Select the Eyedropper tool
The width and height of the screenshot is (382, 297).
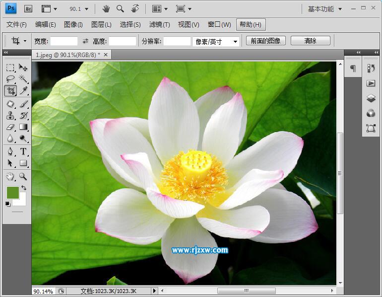point(23,90)
